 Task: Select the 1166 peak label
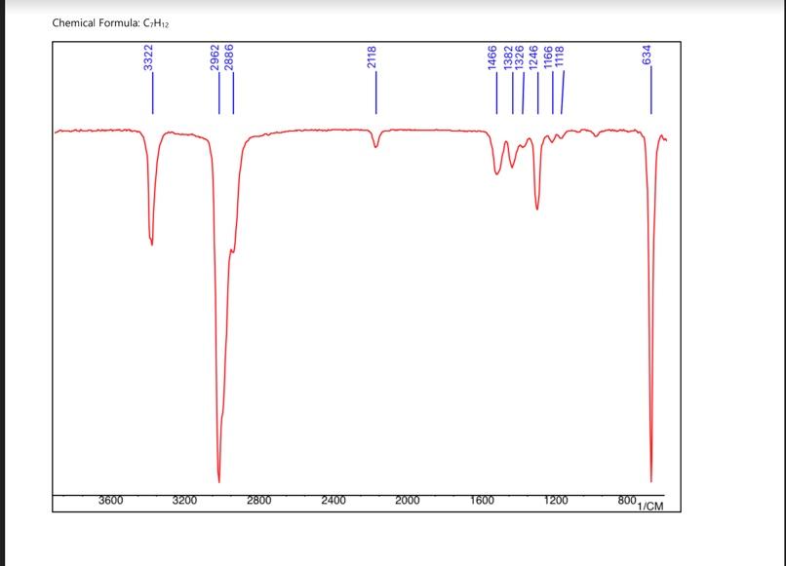pos(548,57)
